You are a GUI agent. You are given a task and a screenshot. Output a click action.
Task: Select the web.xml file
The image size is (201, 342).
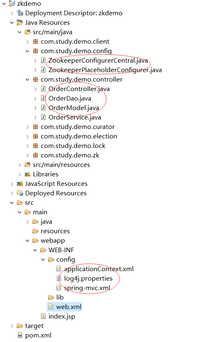pos(69,307)
